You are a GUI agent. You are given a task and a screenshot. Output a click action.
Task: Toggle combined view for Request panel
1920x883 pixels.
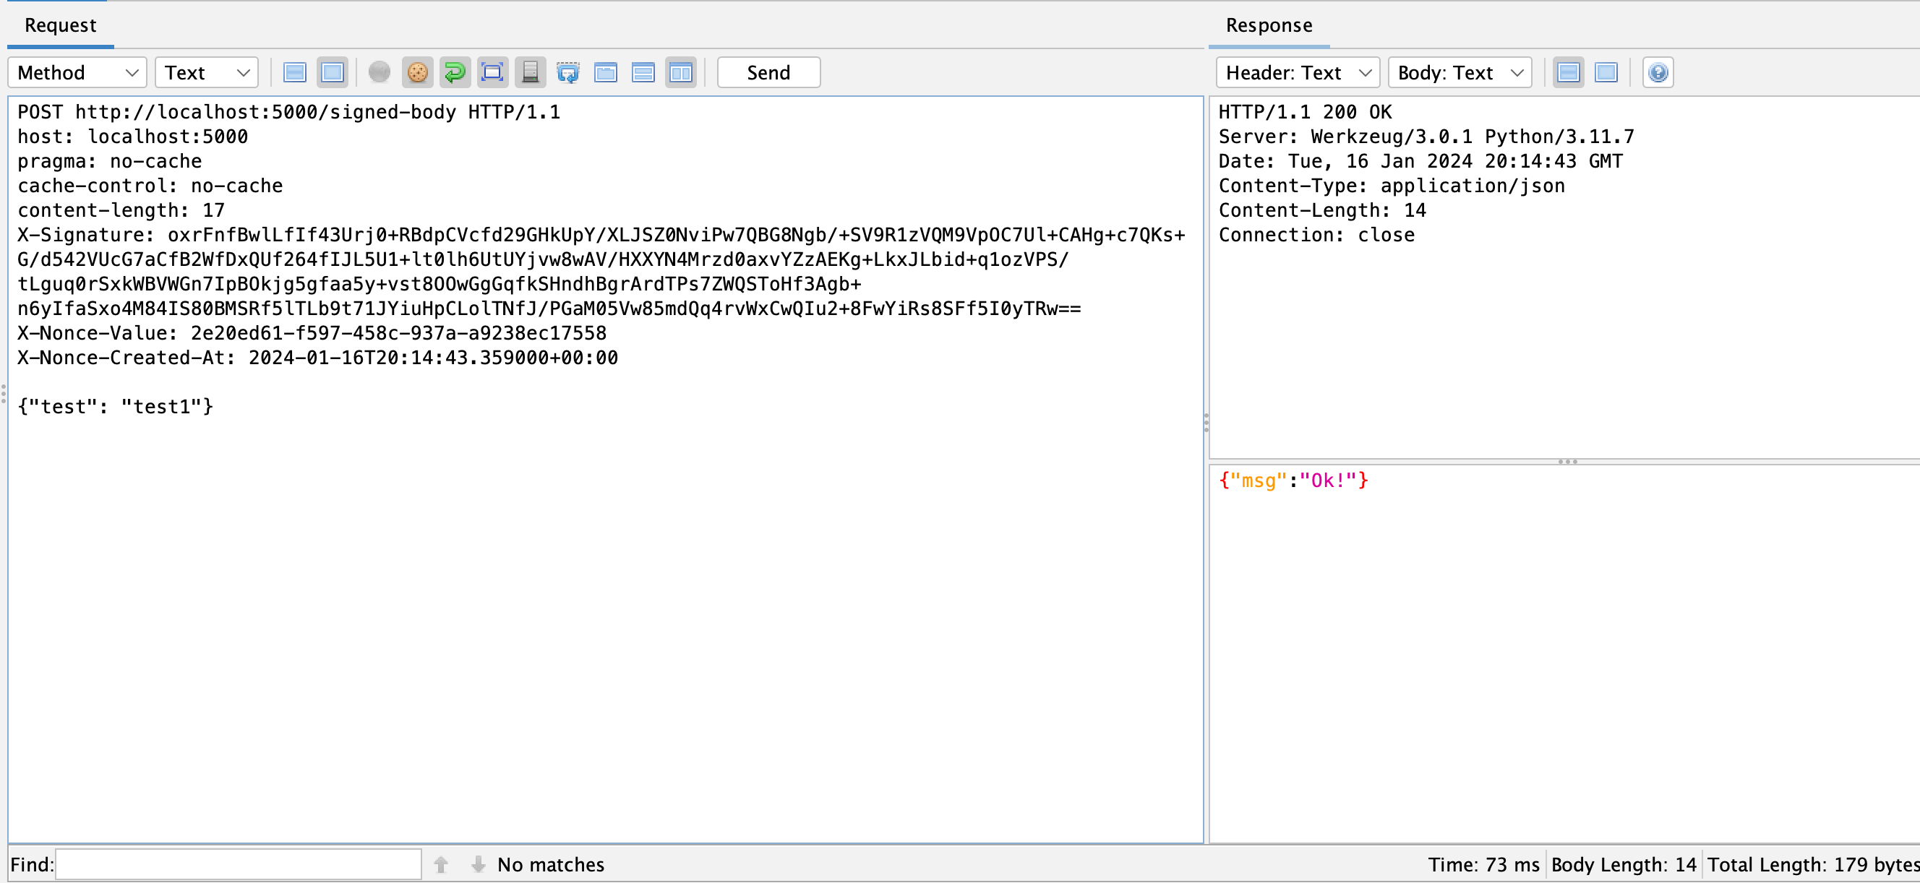[x=333, y=72]
